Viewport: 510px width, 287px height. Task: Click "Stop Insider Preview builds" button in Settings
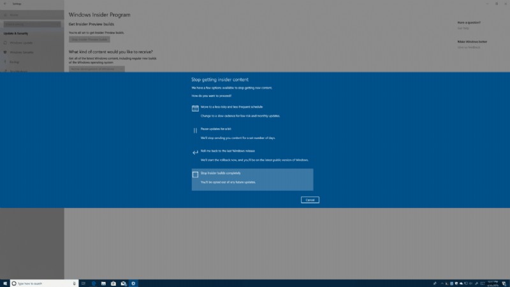[89, 40]
